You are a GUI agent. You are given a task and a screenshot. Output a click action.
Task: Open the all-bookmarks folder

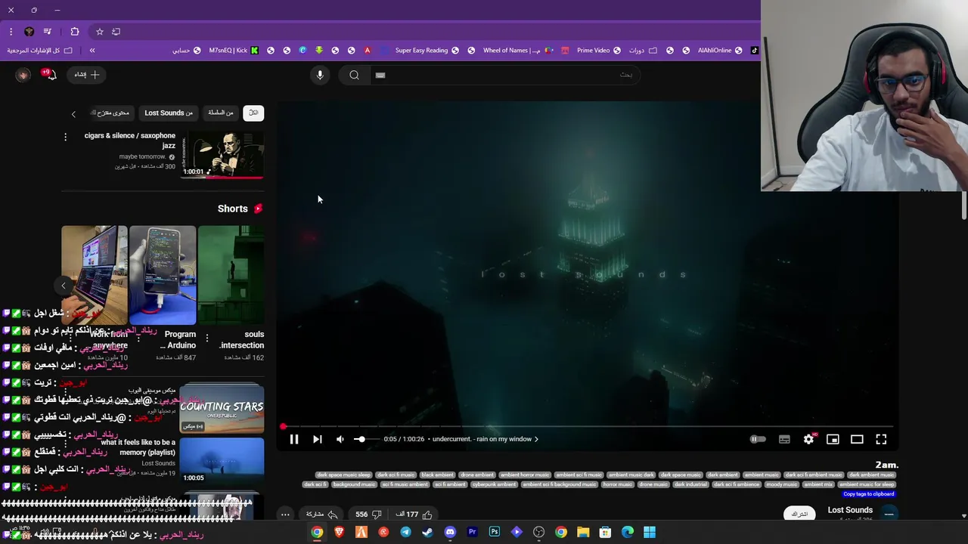[x=39, y=51]
